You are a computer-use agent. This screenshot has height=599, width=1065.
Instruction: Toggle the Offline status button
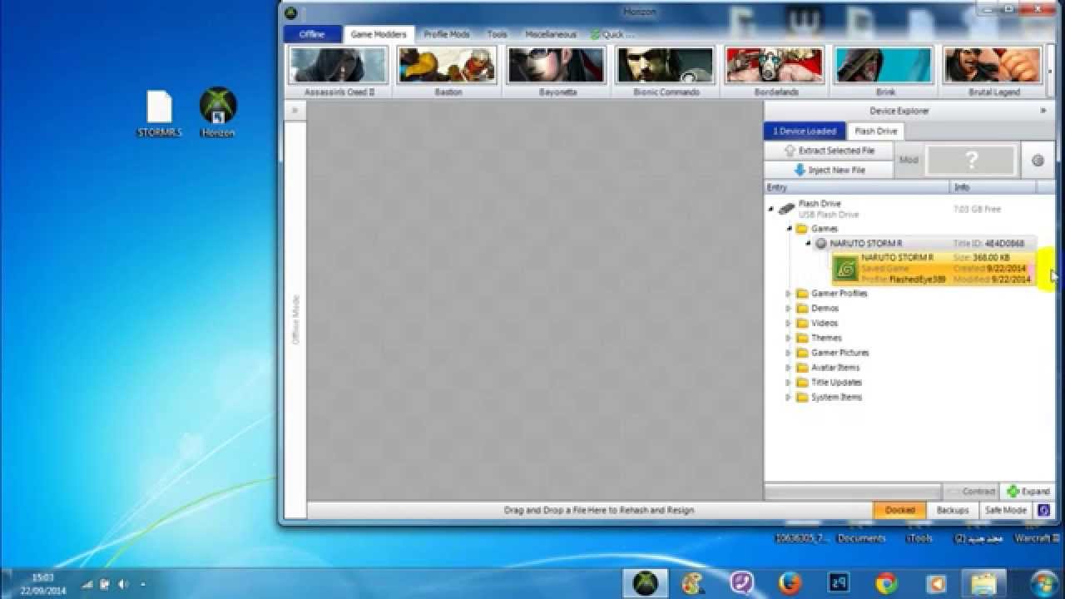click(x=312, y=34)
